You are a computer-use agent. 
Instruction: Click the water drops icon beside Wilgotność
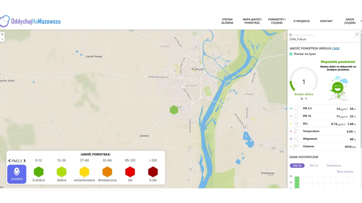point(297,139)
